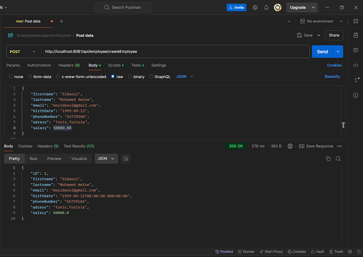Open the Save options dropdown arrow
Screen dimensions: 363x257
click(319, 35)
